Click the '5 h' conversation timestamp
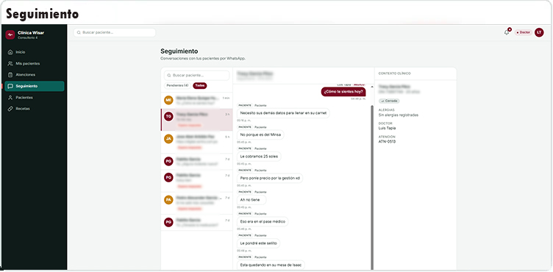553x272 pixels. pos(227,137)
